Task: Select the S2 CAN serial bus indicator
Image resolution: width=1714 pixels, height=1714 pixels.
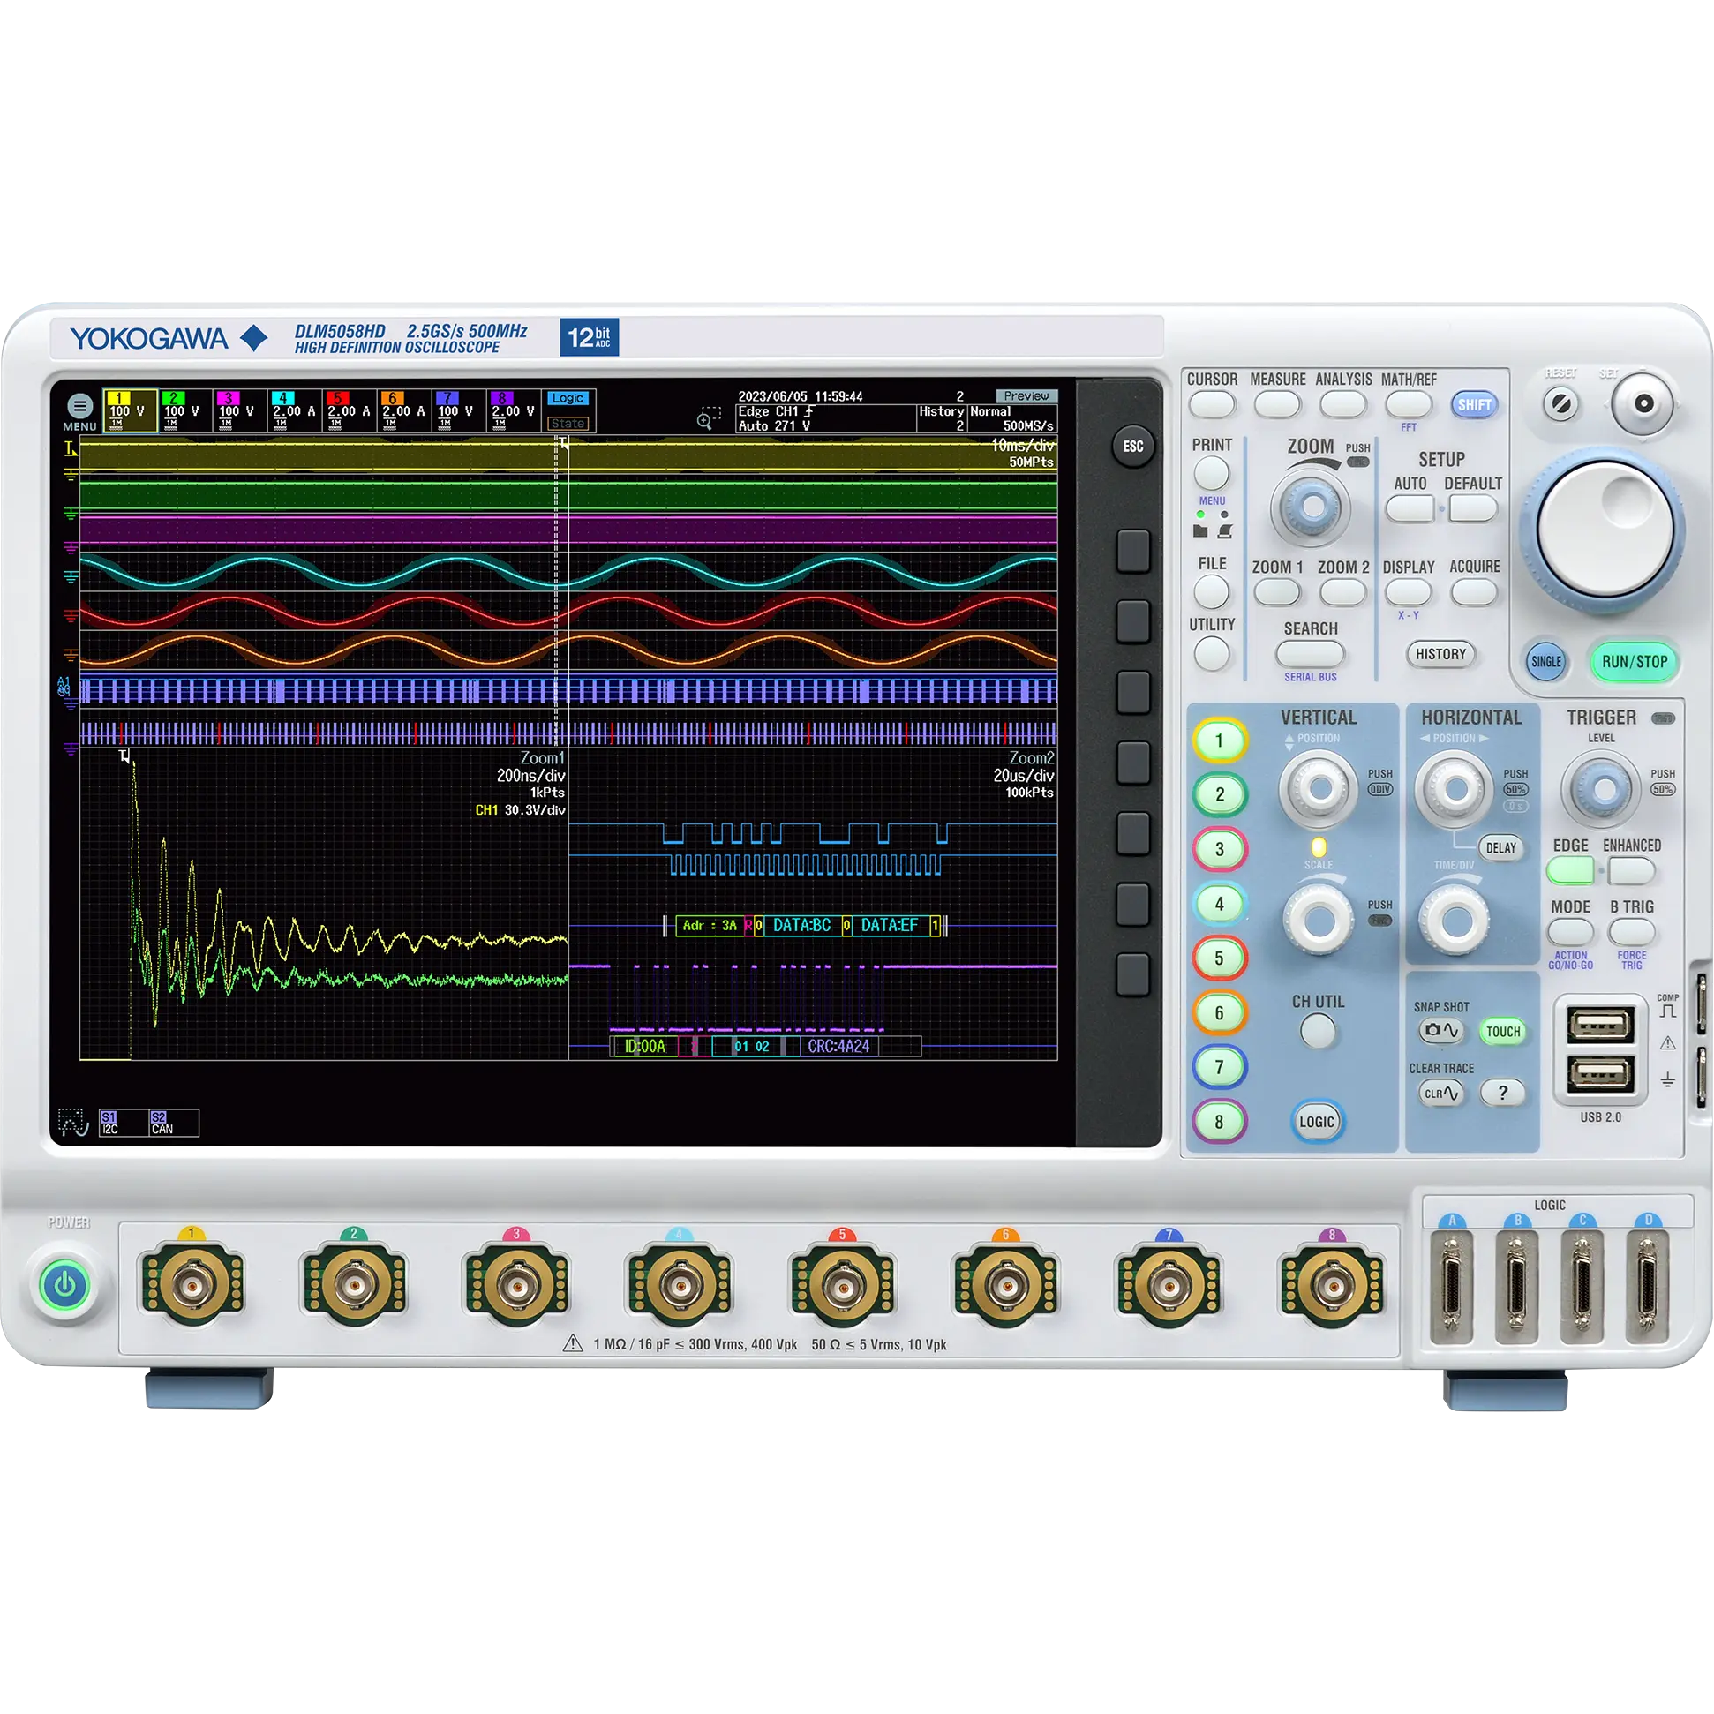Action: pos(173,1123)
